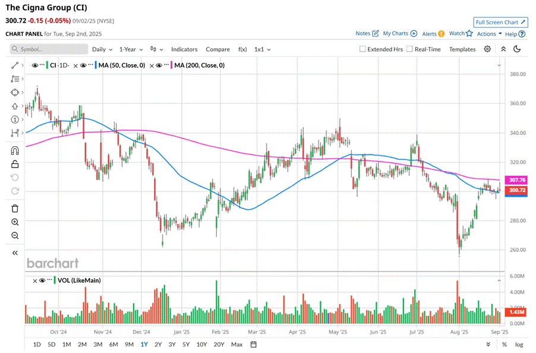
Task: Open the chart type candlestick dropdown
Action: click(x=156, y=49)
